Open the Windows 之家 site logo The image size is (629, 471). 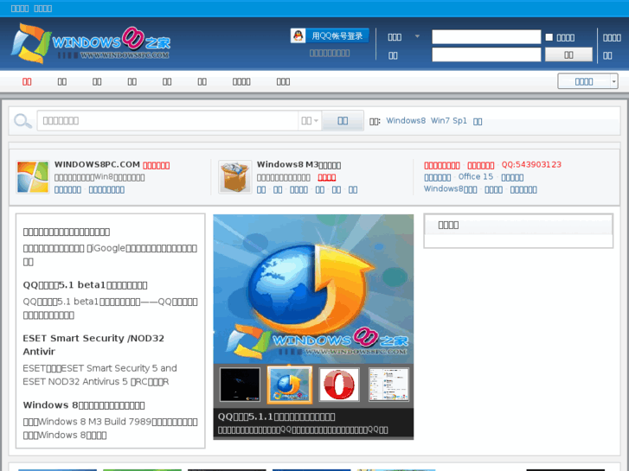coord(91,43)
